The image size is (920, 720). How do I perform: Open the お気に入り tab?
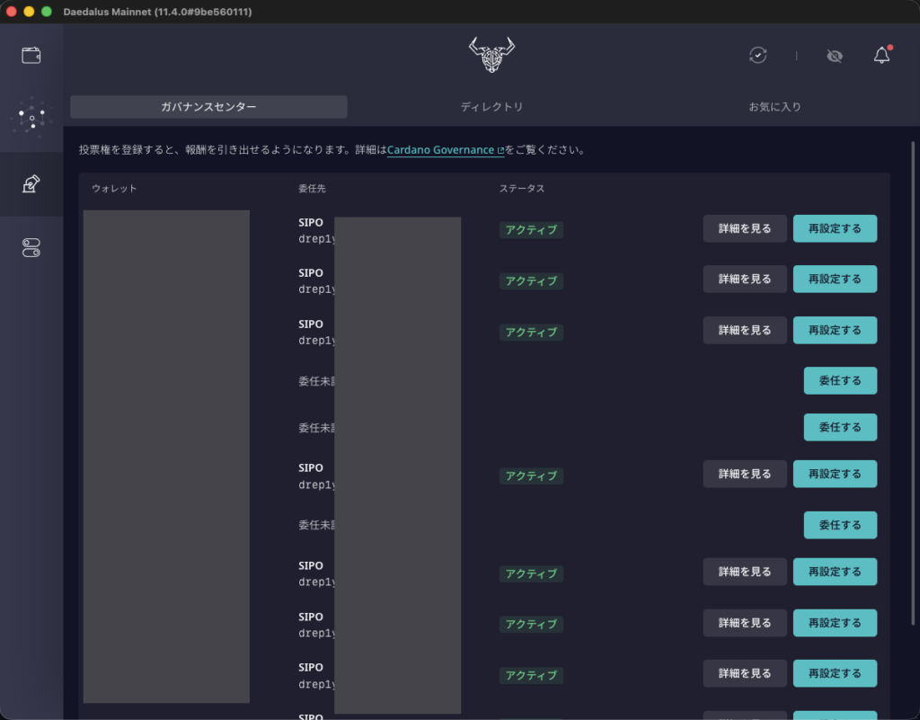[x=774, y=107]
